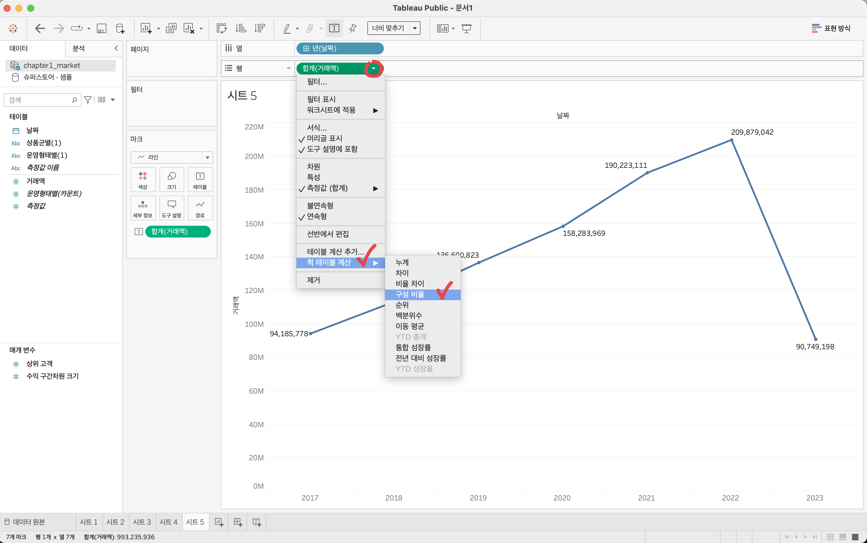
Task: Toggle the Show mark labels T icon
Action: click(x=334, y=28)
